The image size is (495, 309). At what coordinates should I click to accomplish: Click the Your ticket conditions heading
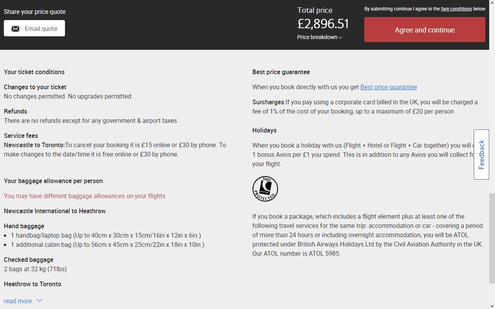(34, 72)
